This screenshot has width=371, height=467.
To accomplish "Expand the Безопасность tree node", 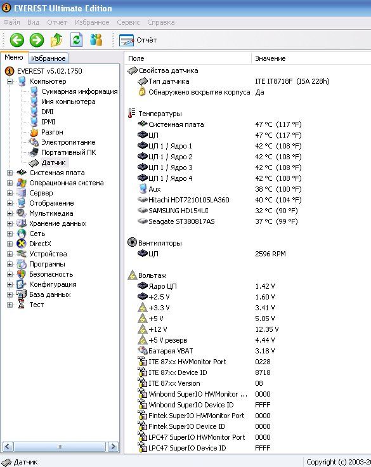I will (x=10, y=274).
